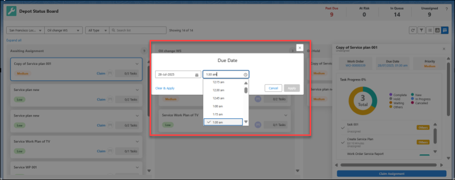
Task: Select 12:15 am from time list
Action: pos(223,82)
